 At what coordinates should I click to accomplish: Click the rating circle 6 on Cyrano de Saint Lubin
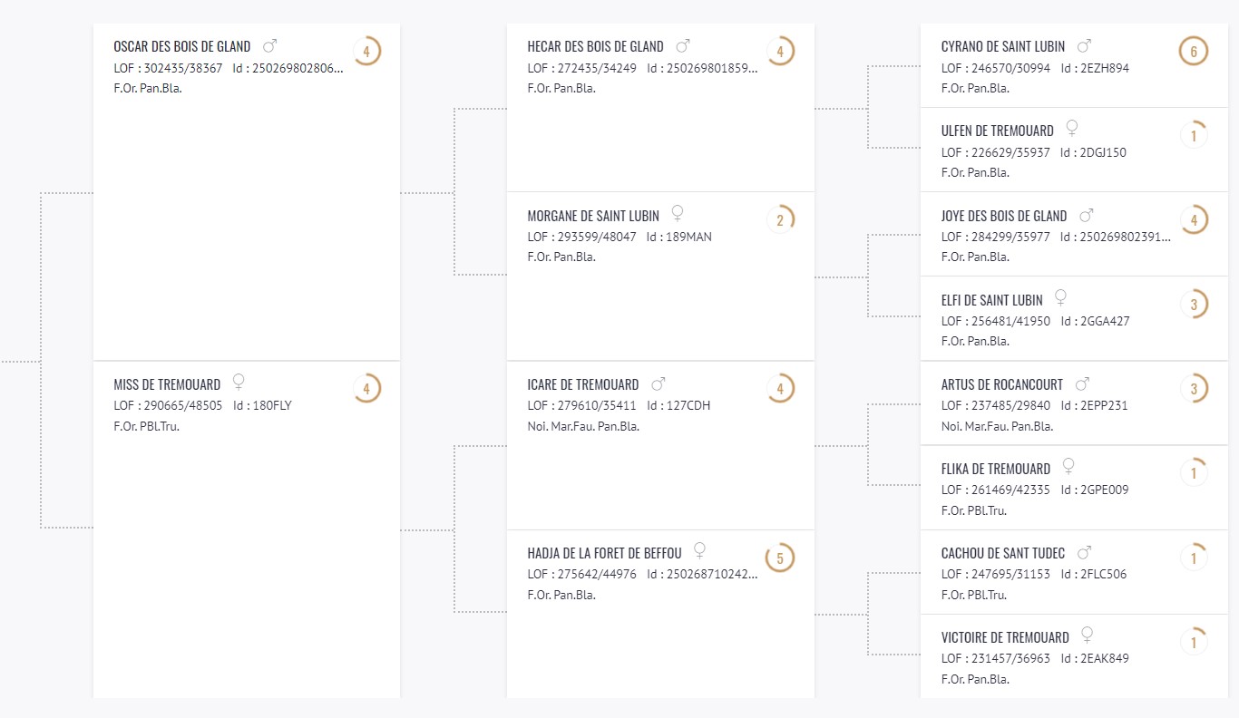point(1194,52)
